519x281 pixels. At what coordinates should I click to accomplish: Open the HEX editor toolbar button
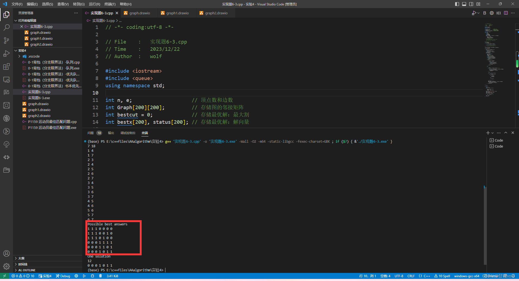[x=499, y=13]
